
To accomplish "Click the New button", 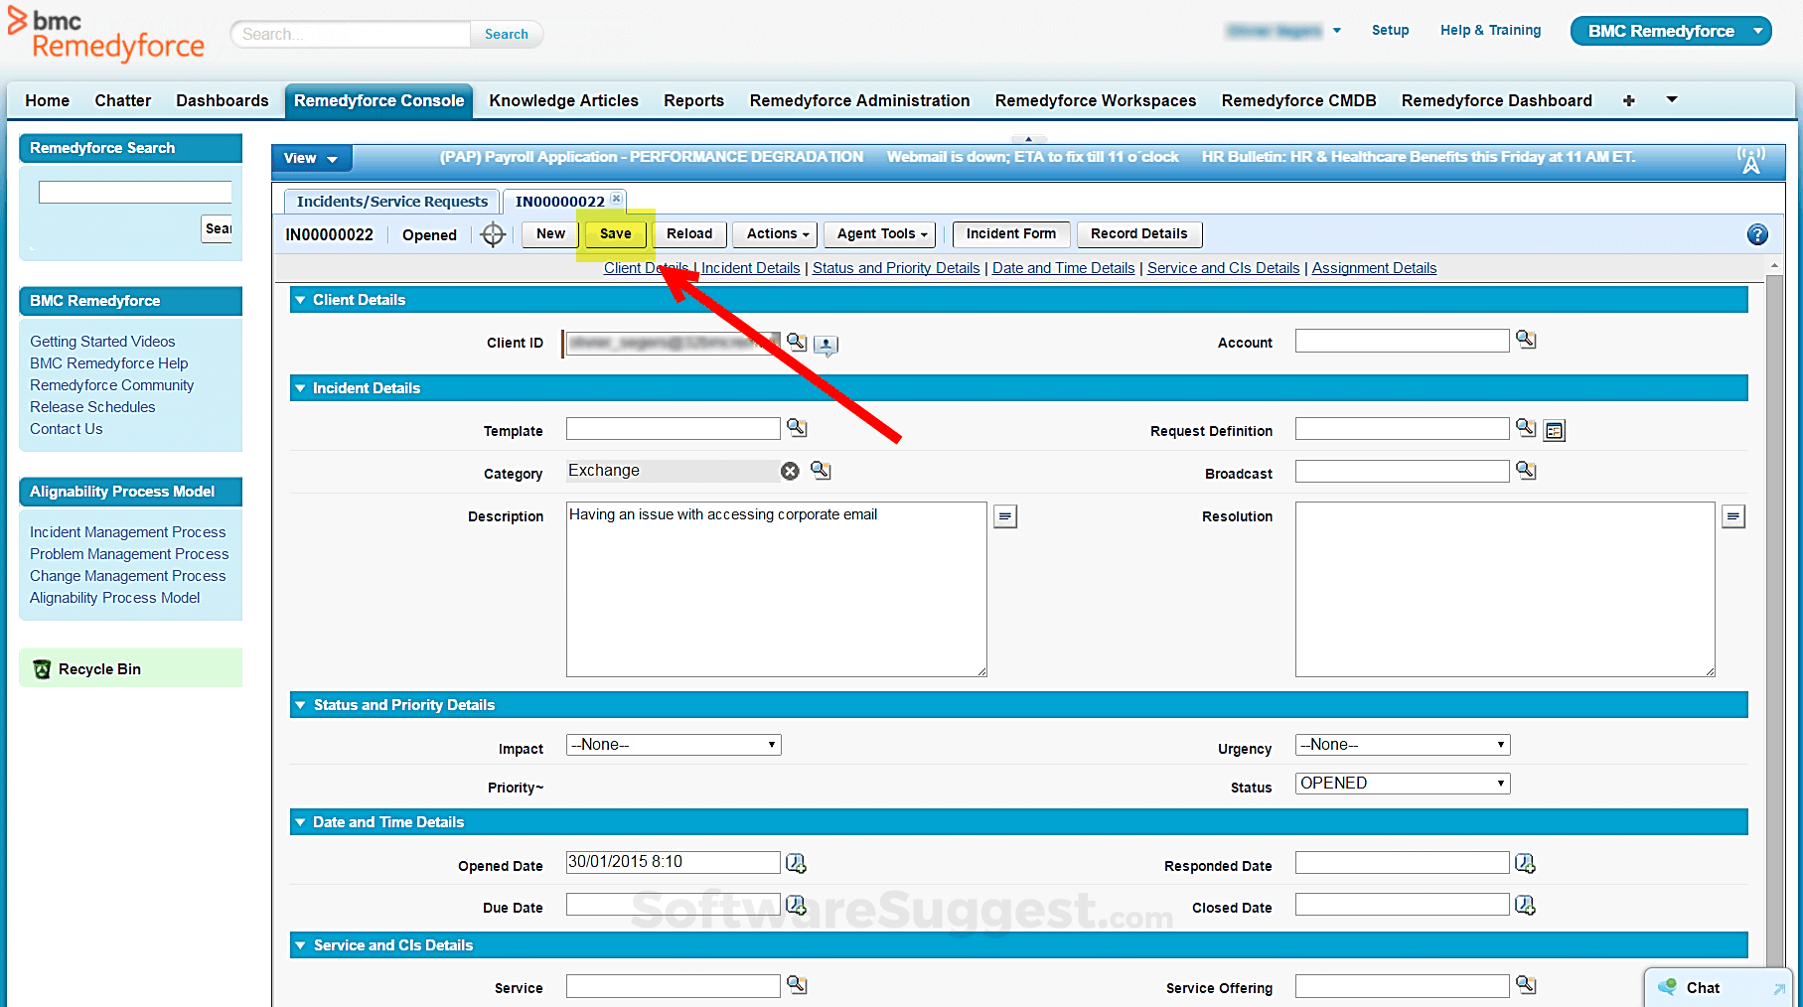I will (x=550, y=234).
